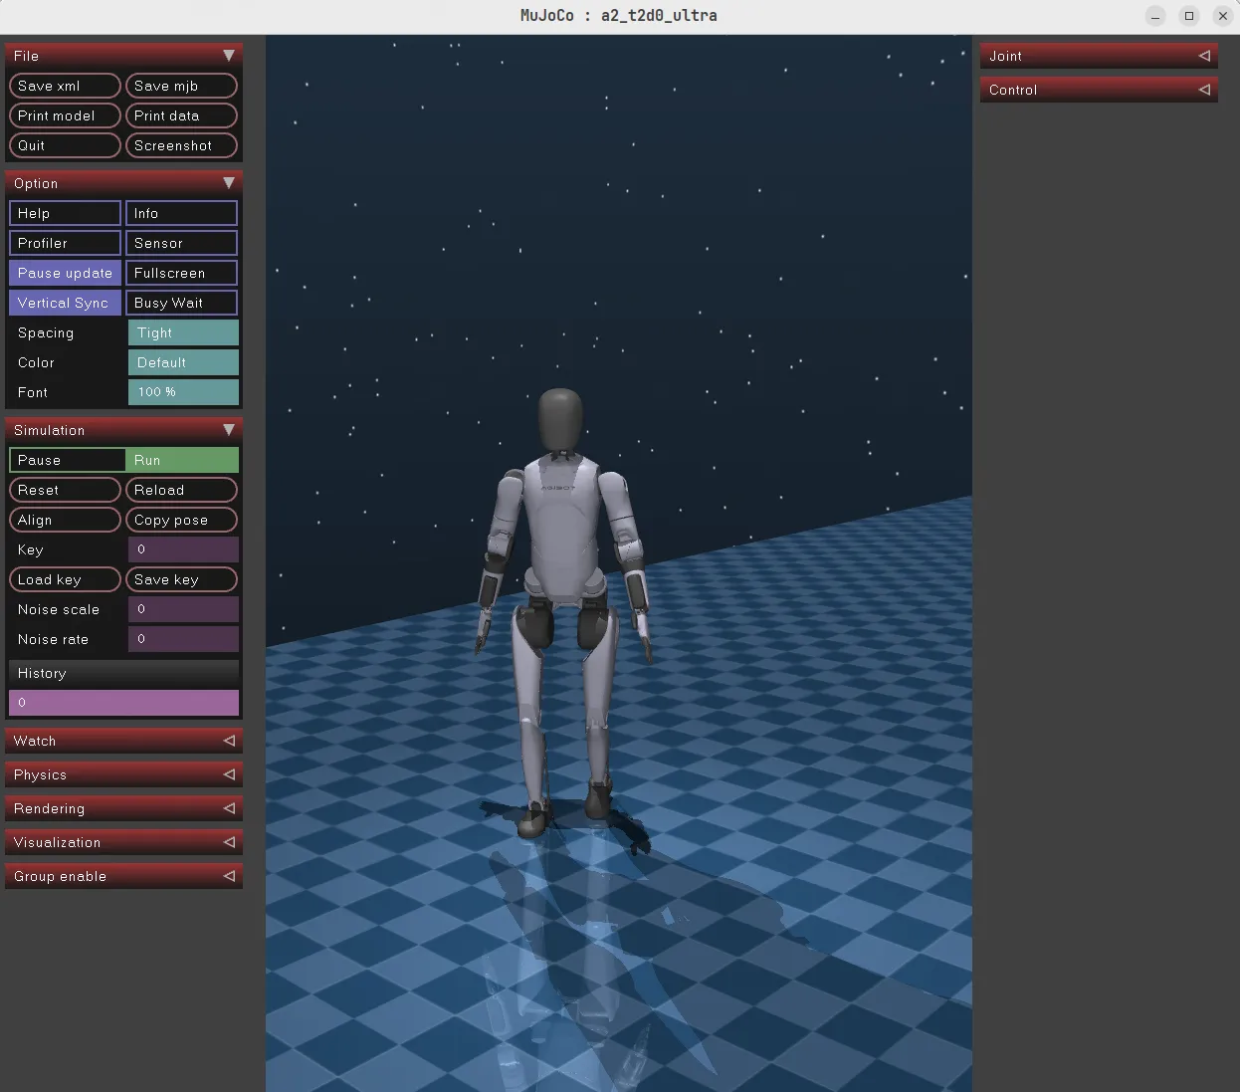Maximize the MuJoCo window

point(1189,16)
